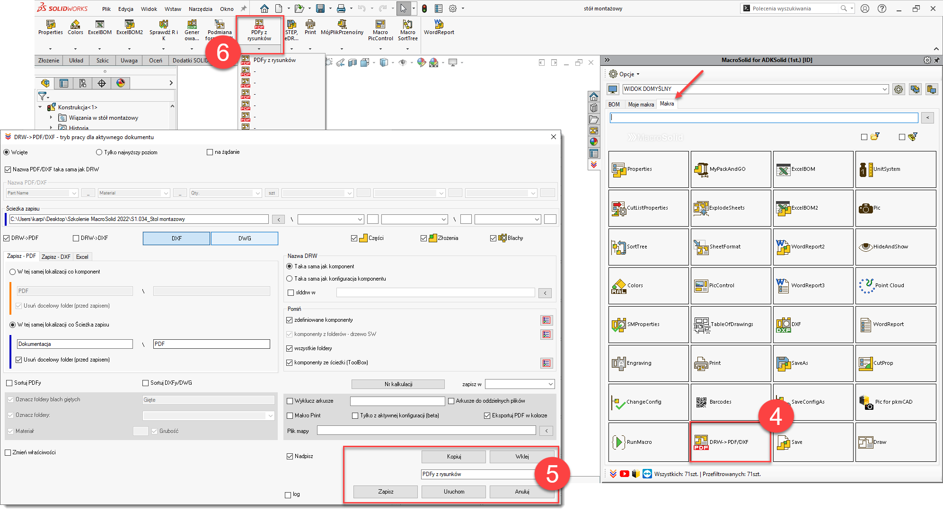Viewport: 943px width, 512px height.
Task: Select Taka sama jak konfiguracja komponentu
Action: [290, 279]
